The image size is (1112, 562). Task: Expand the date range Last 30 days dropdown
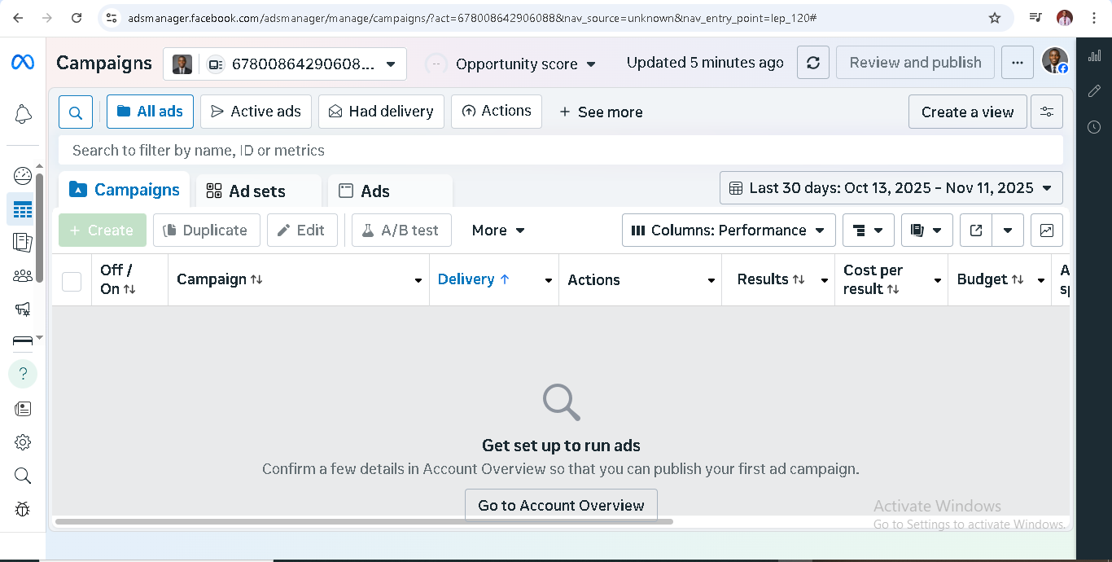click(891, 188)
